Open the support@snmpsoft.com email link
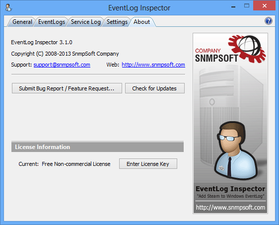The height and width of the screenshot is (225, 279). click(62, 65)
